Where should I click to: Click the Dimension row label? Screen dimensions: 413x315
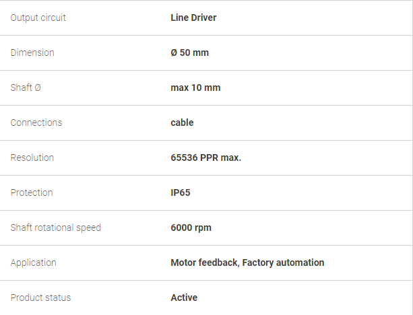[x=32, y=53]
